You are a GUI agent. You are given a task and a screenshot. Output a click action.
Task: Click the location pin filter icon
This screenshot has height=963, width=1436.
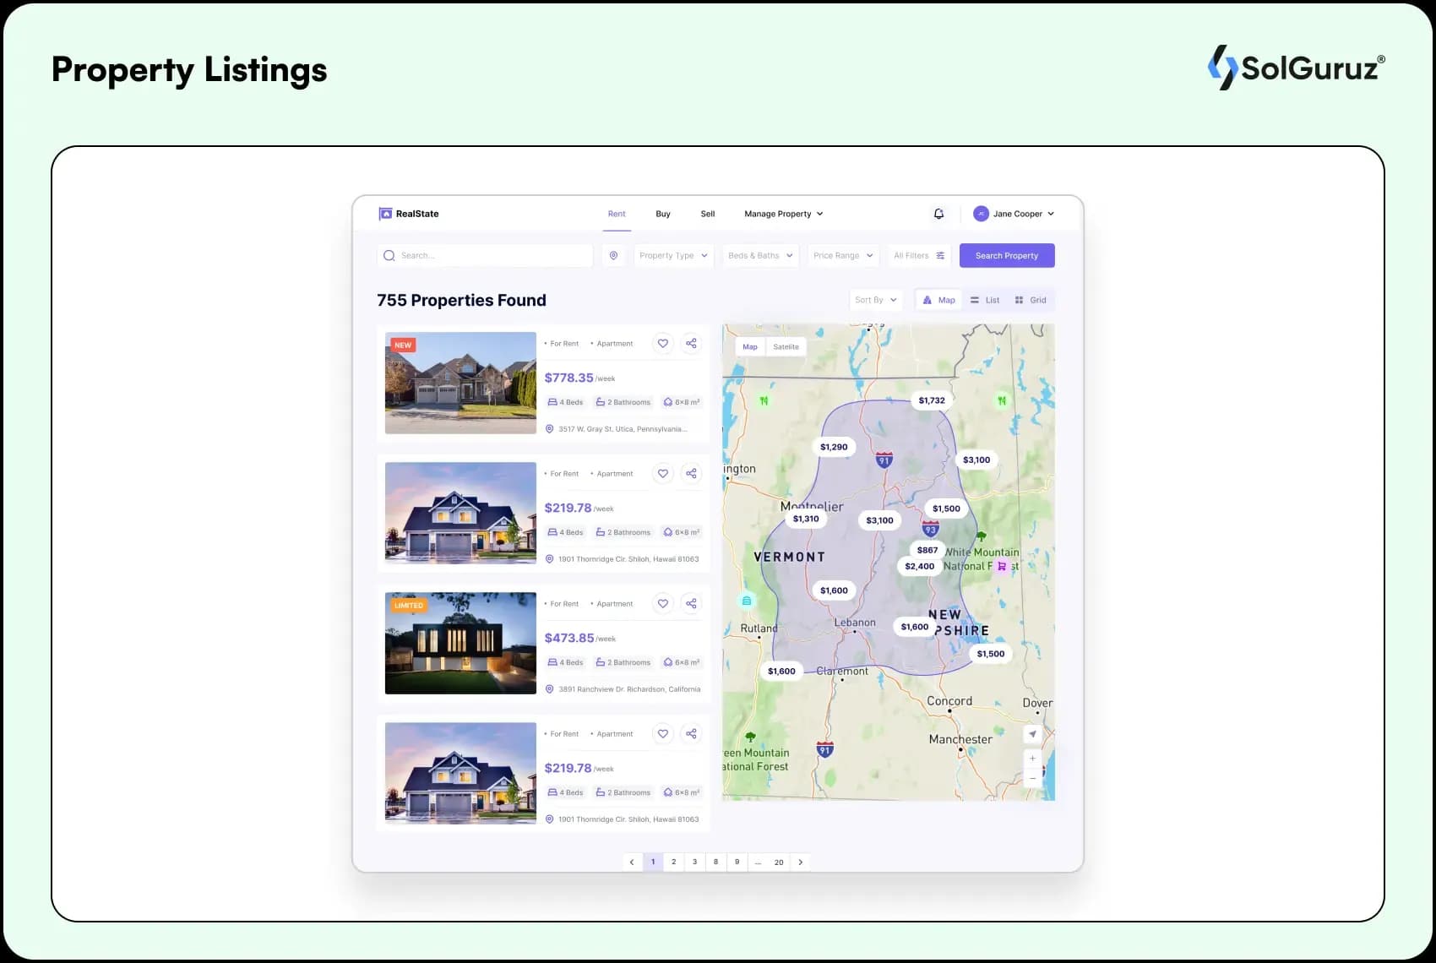[x=613, y=255]
